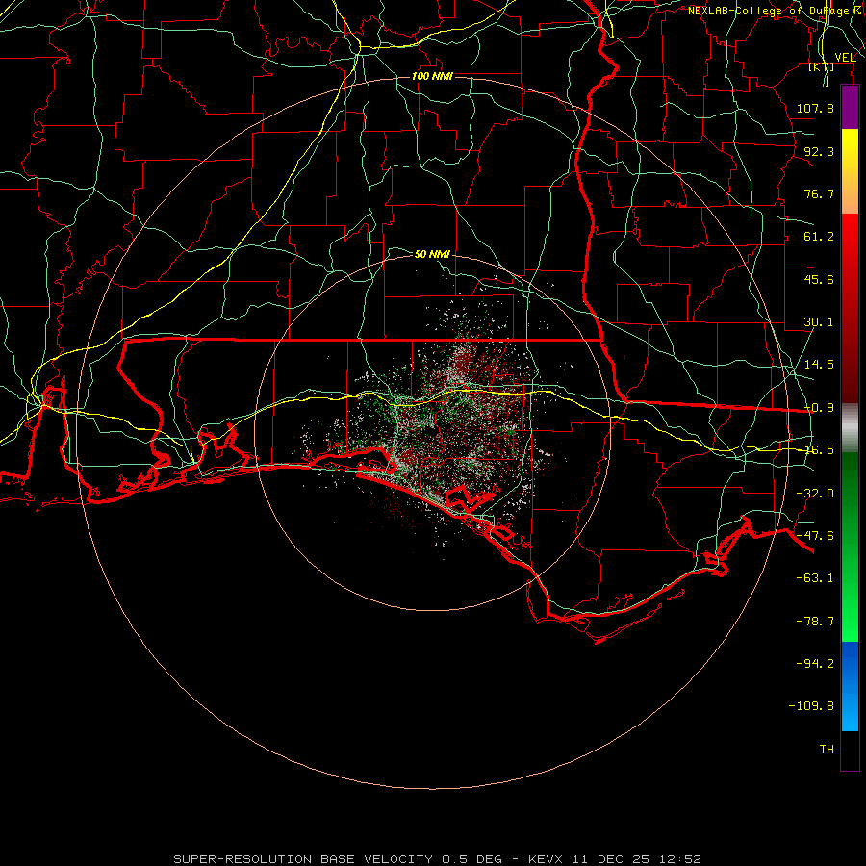Select the -0.9 value on the velocity scale
866x866 pixels.
coord(819,408)
